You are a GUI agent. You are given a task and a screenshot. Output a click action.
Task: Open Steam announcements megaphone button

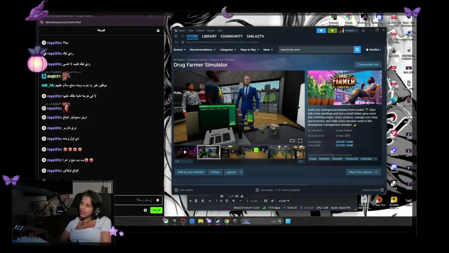pyautogui.click(x=321, y=31)
